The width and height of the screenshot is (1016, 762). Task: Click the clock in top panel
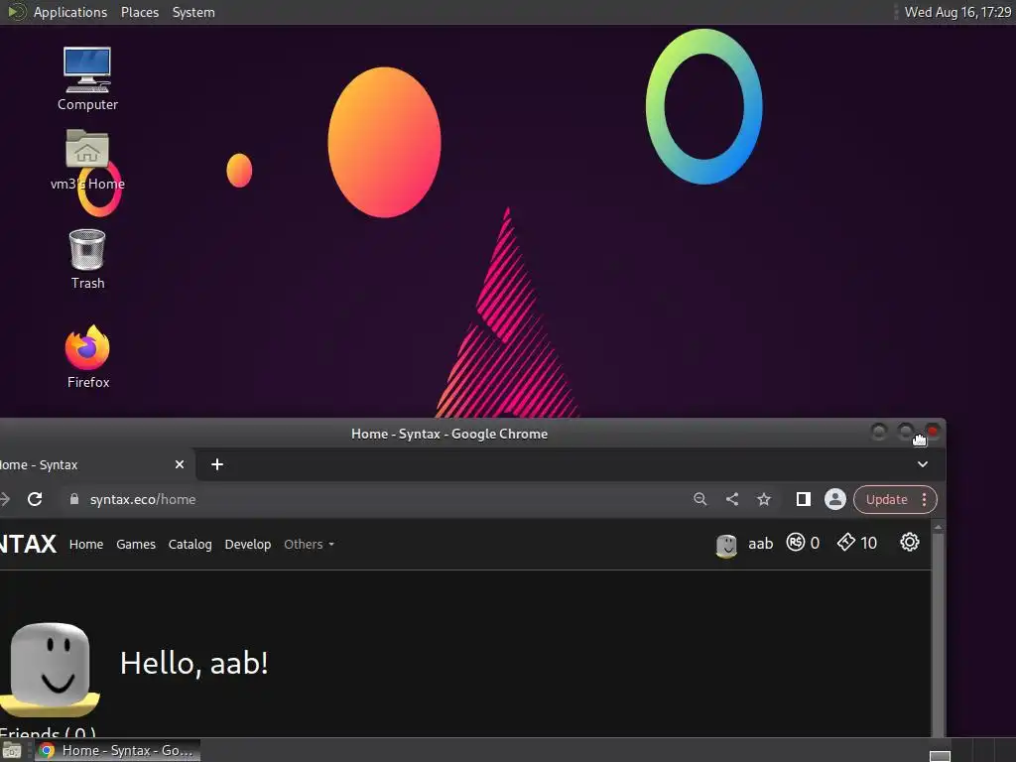point(957,12)
